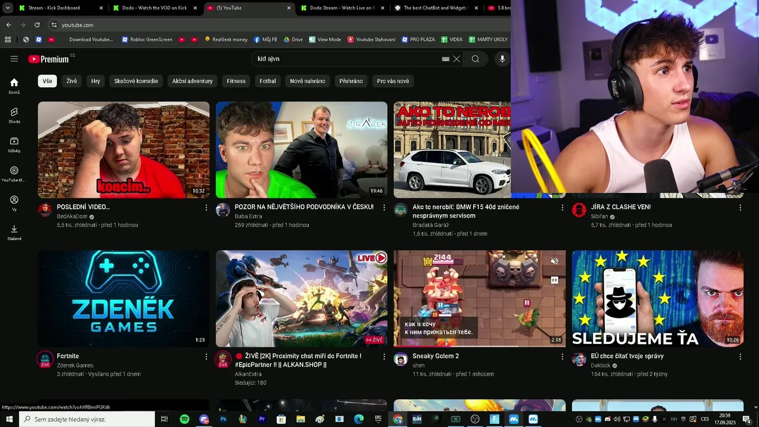Open Task View on the taskbar
The height and width of the screenshot is (427, 759).
165,419
